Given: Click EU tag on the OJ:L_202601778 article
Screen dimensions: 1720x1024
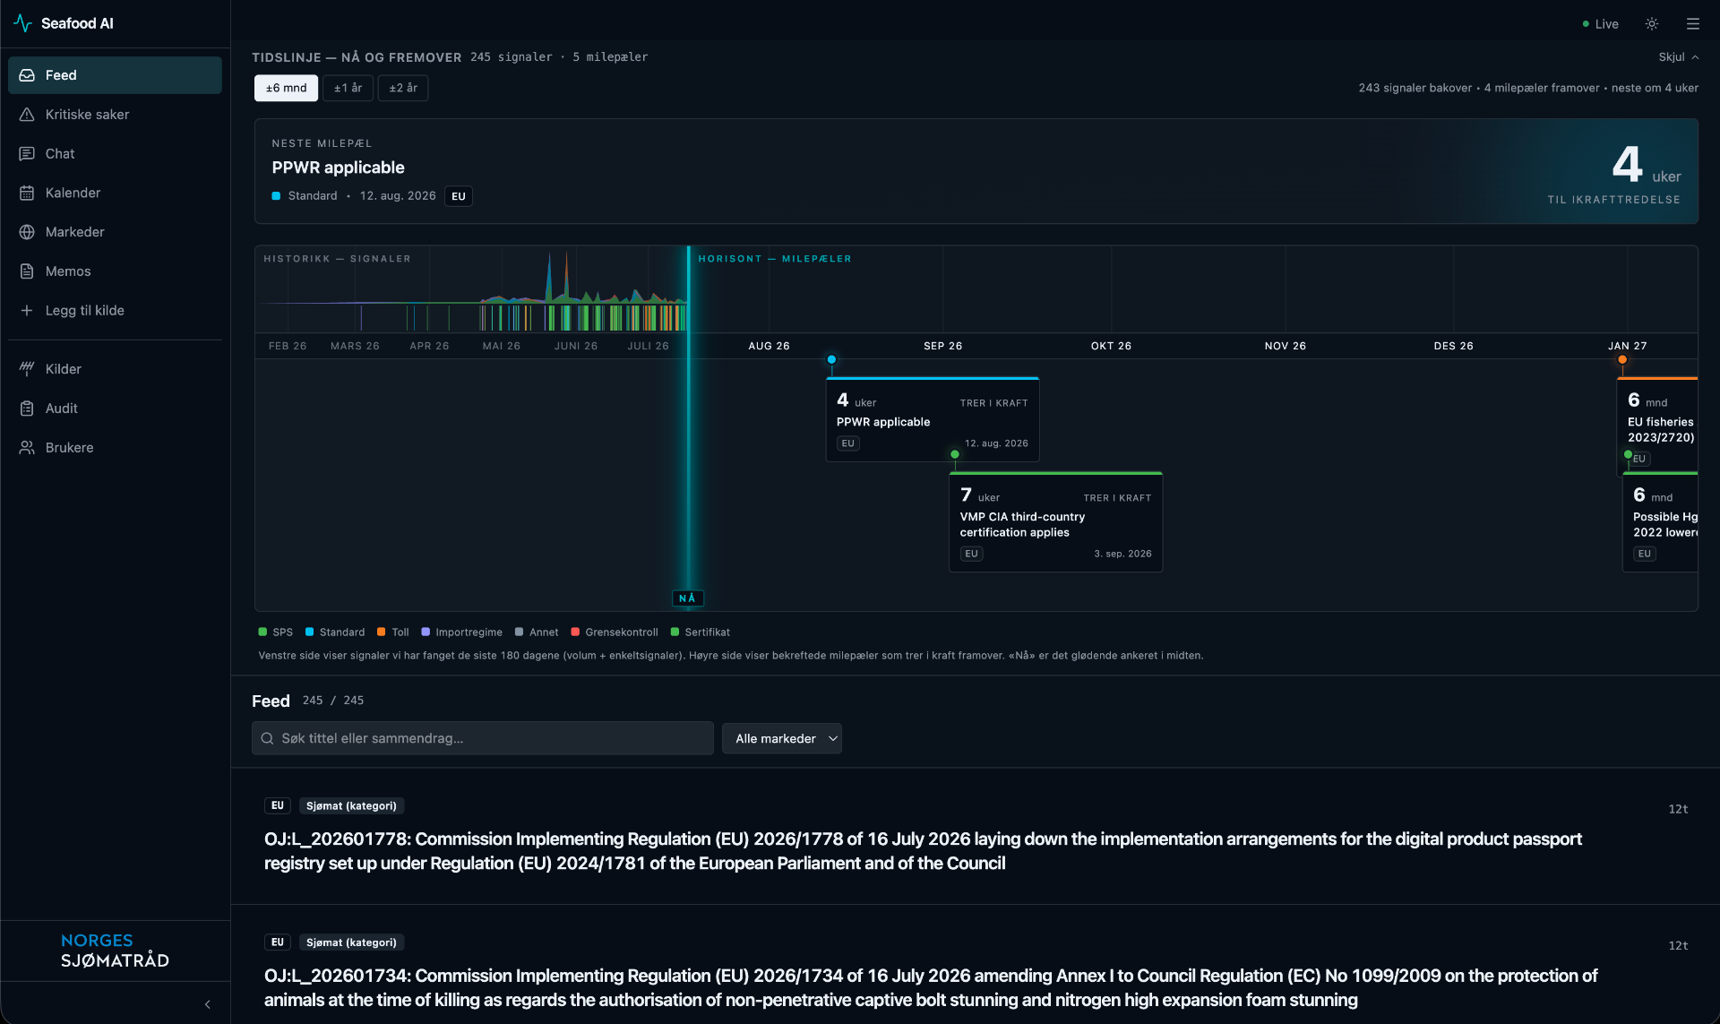Looking at the screenshot, I should [x=278, y=805].
